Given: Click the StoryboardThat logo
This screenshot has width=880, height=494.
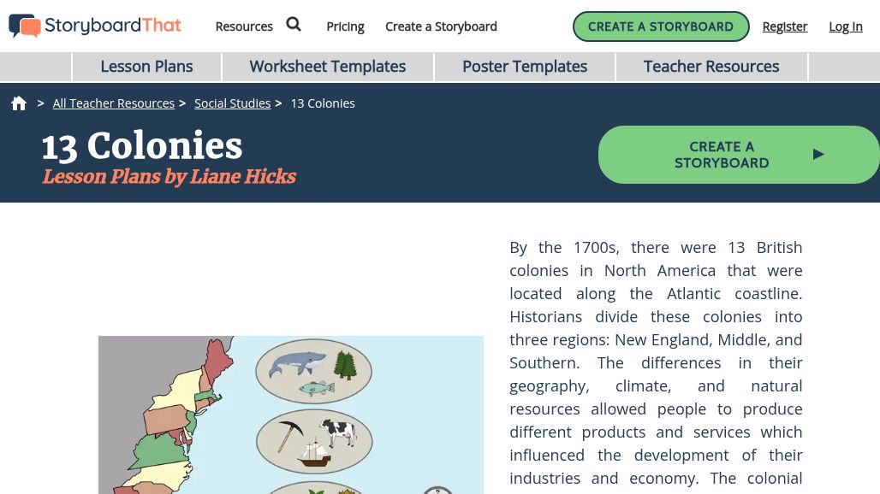Looking at the screenshot, I should [94, 26].
